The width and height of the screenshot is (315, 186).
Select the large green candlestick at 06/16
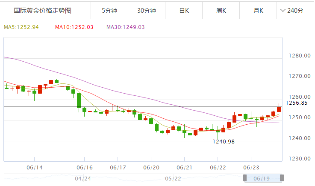click(x=79, y=100)
